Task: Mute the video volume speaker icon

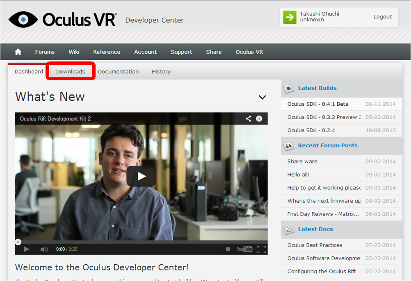Action: point(44,249)
